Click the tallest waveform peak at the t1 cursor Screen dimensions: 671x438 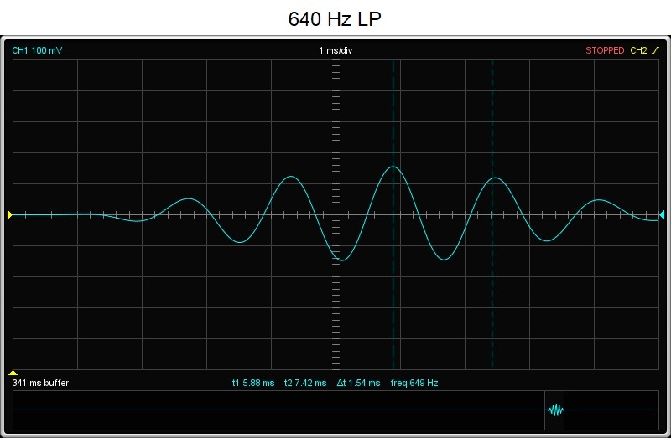pos(393,167)
